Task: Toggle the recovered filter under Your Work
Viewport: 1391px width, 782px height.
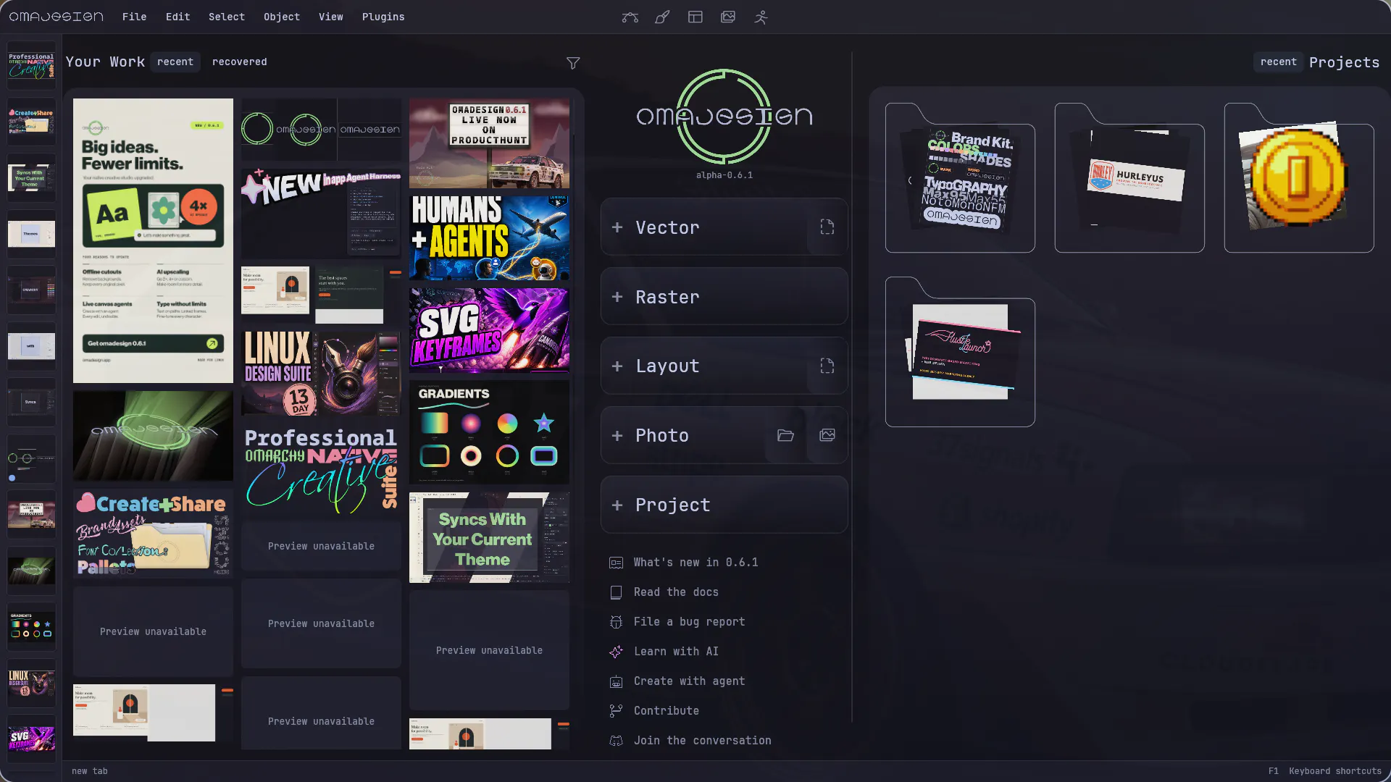Action: (x=240, y=62)
